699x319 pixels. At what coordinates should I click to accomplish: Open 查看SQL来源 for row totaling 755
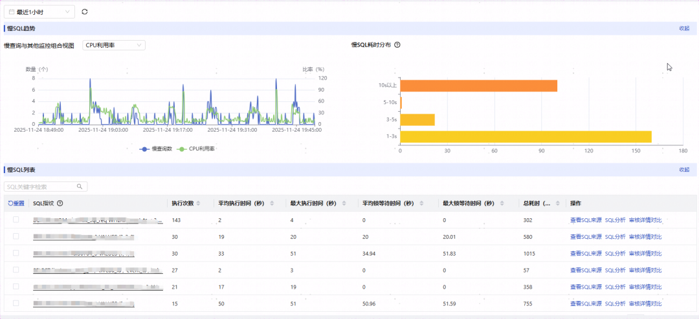pos(586,304)
